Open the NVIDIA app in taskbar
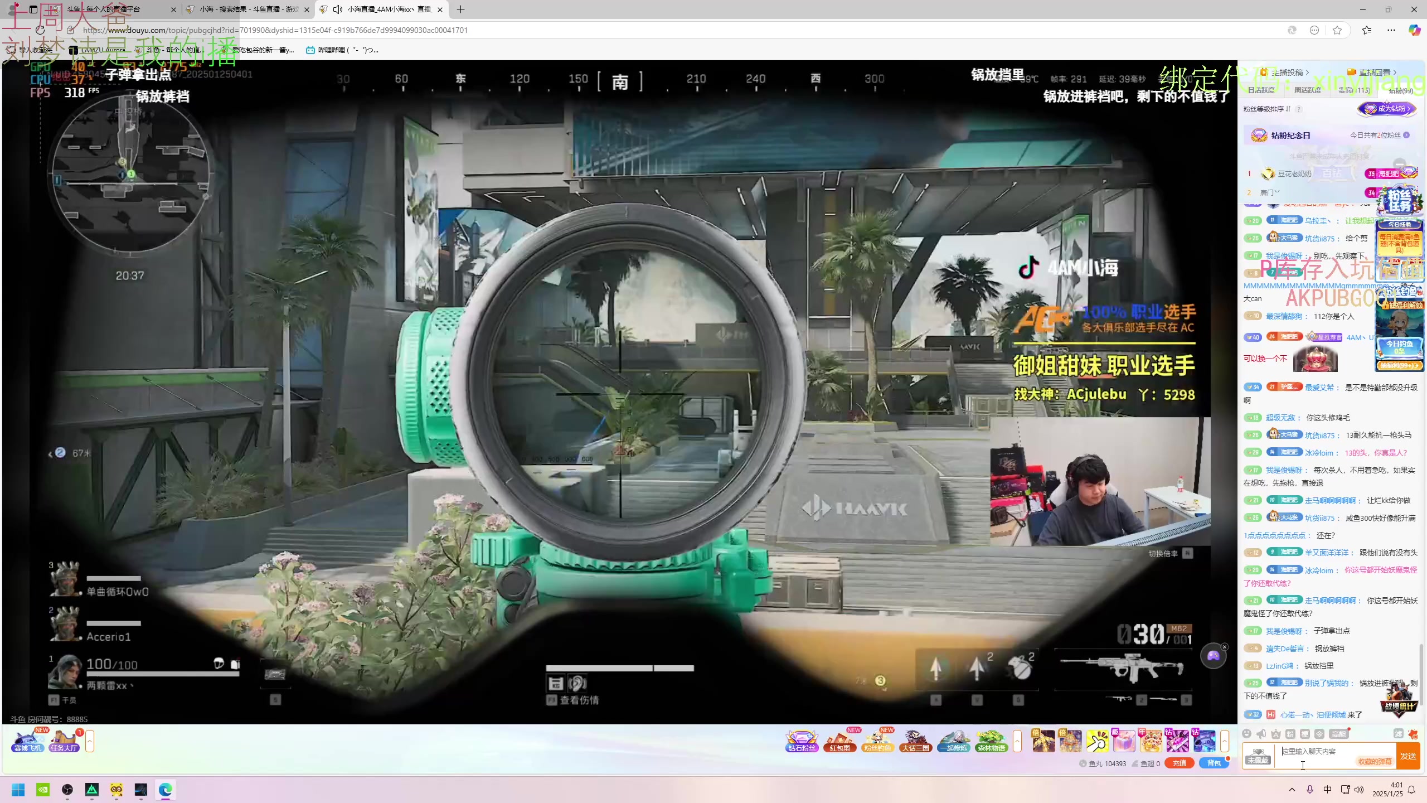This screenshot has height=803, width=1427. 43,790
